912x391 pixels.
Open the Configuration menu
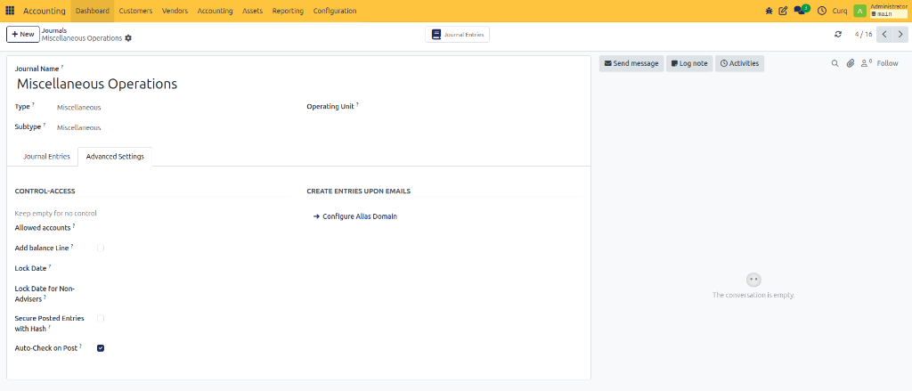[x=335, y=11]
